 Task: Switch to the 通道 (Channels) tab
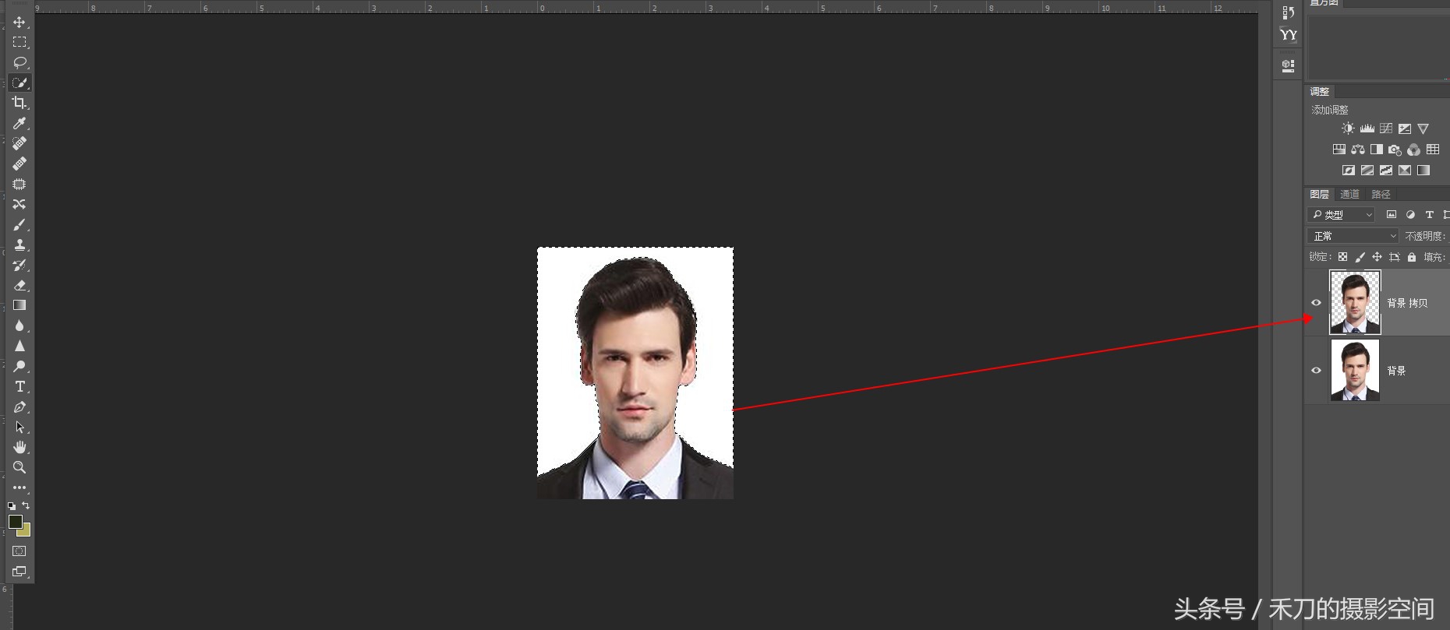(x=1349, y=195)
